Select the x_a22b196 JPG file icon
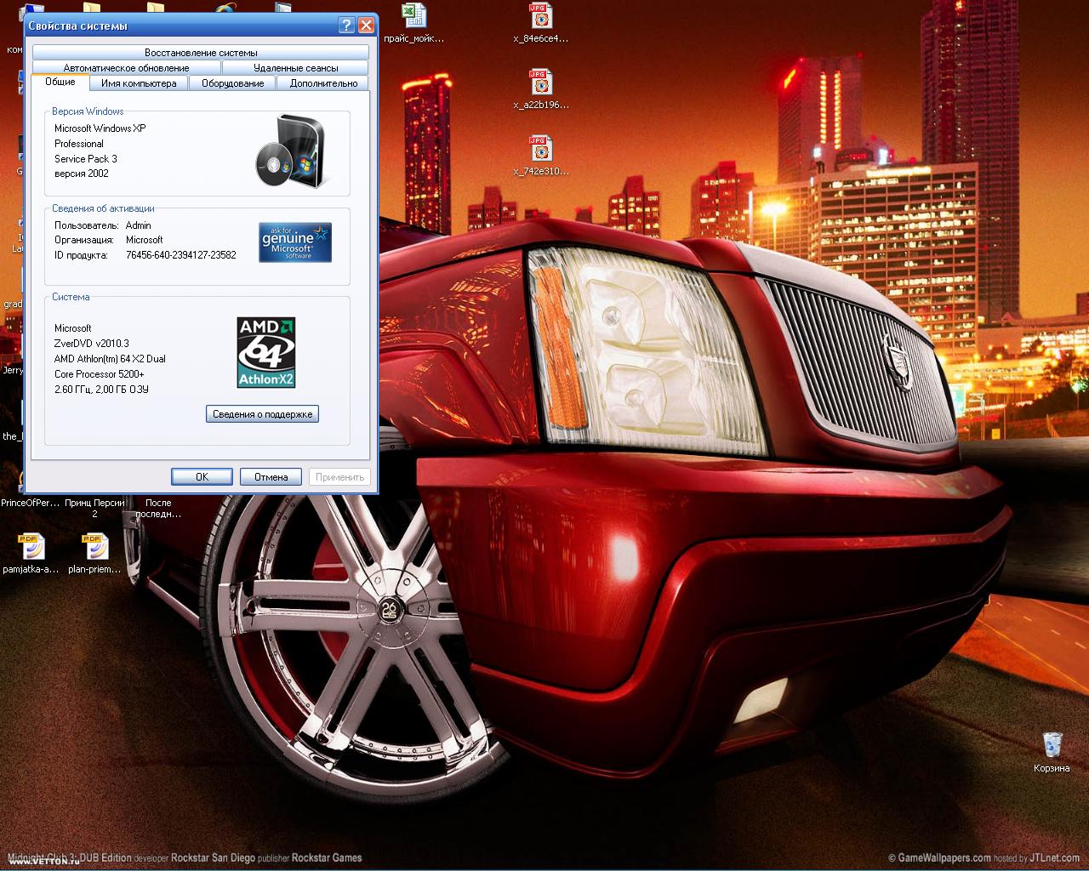1089x871 pixels. (540, 83)
